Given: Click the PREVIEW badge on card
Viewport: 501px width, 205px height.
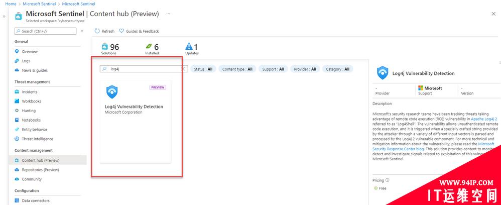Looking at the screenshot, I should coord(158,87).
